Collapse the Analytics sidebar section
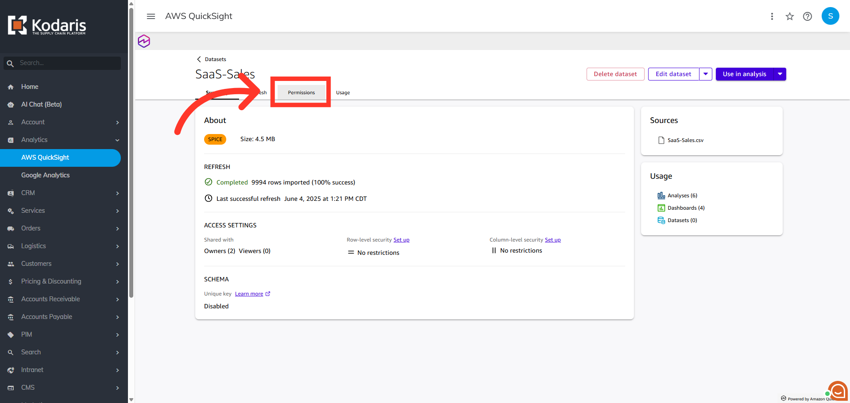Image resolution: width=850 pixels, height=403 pixels. coord(117,140)
